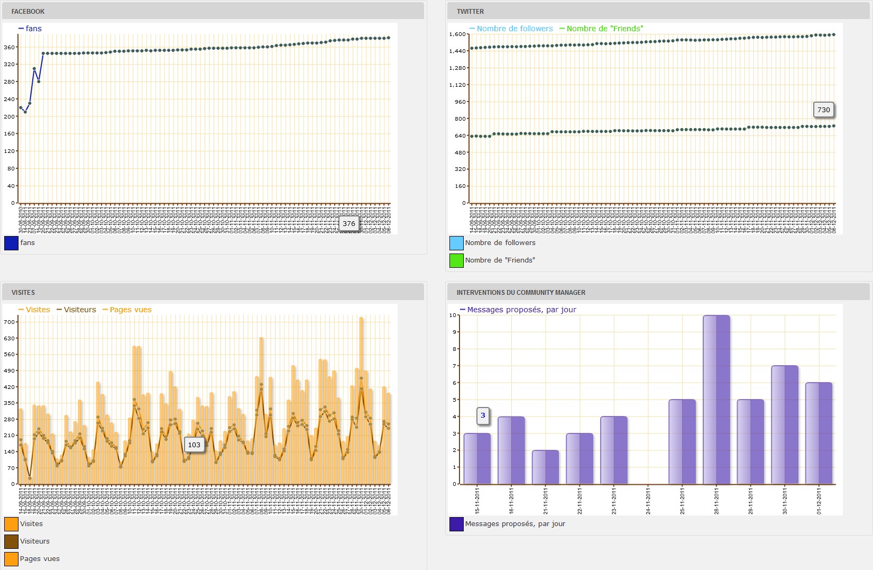Click the 24-11-2011 date label on x-axis
The width and height of the screenshot is (873, 570).
(x=648, y=501)
